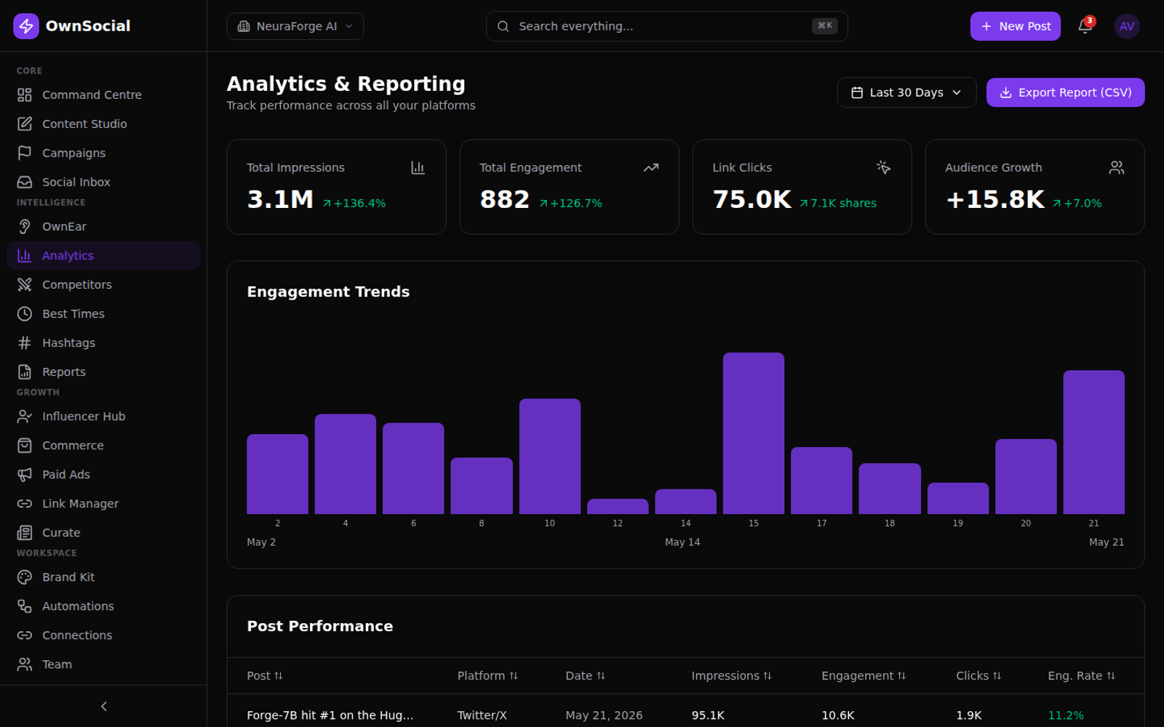
Task: Click the May 21, 2026 date cell
Action: [x=604, y=715]
